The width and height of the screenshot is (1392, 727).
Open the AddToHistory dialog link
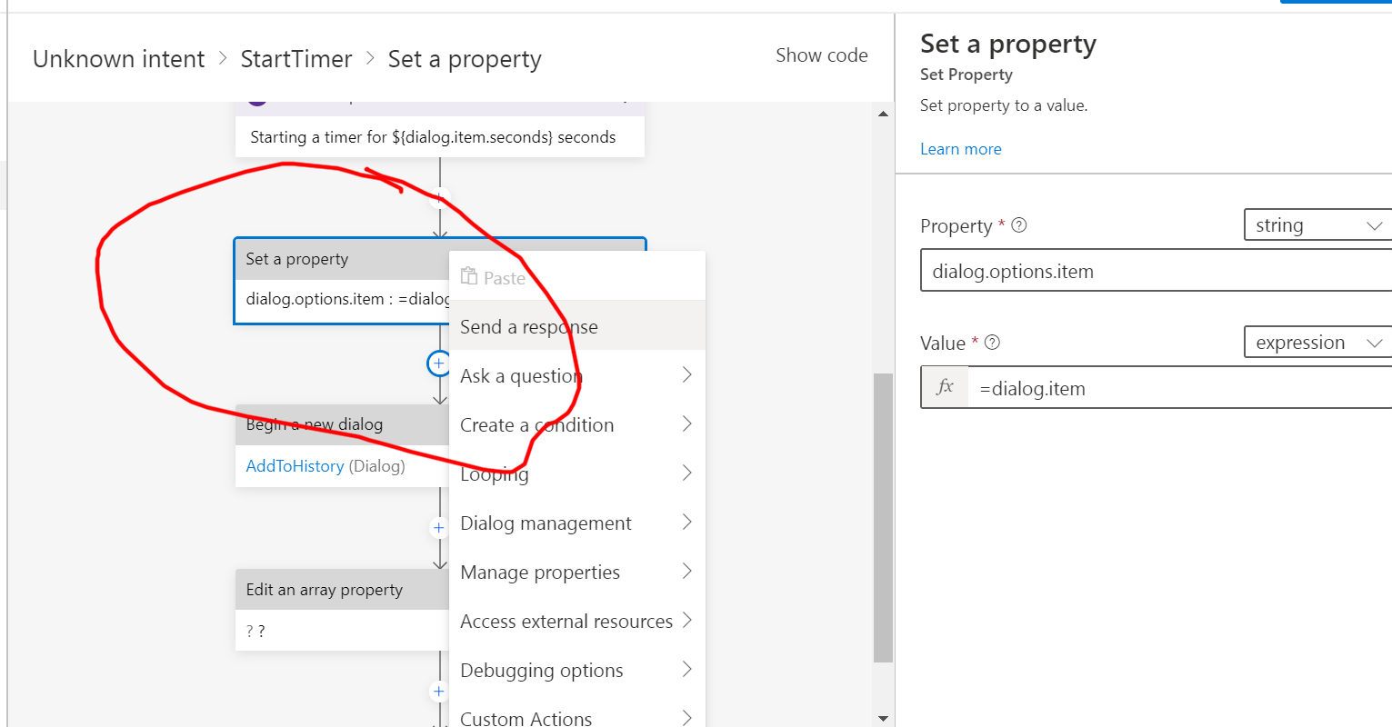tap(295, 466)
